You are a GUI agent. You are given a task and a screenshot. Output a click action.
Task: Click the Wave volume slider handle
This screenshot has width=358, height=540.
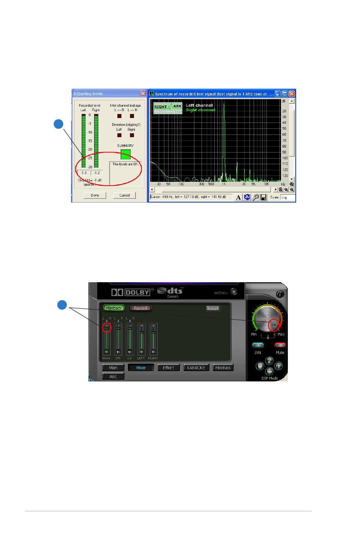tap(107, 328)
